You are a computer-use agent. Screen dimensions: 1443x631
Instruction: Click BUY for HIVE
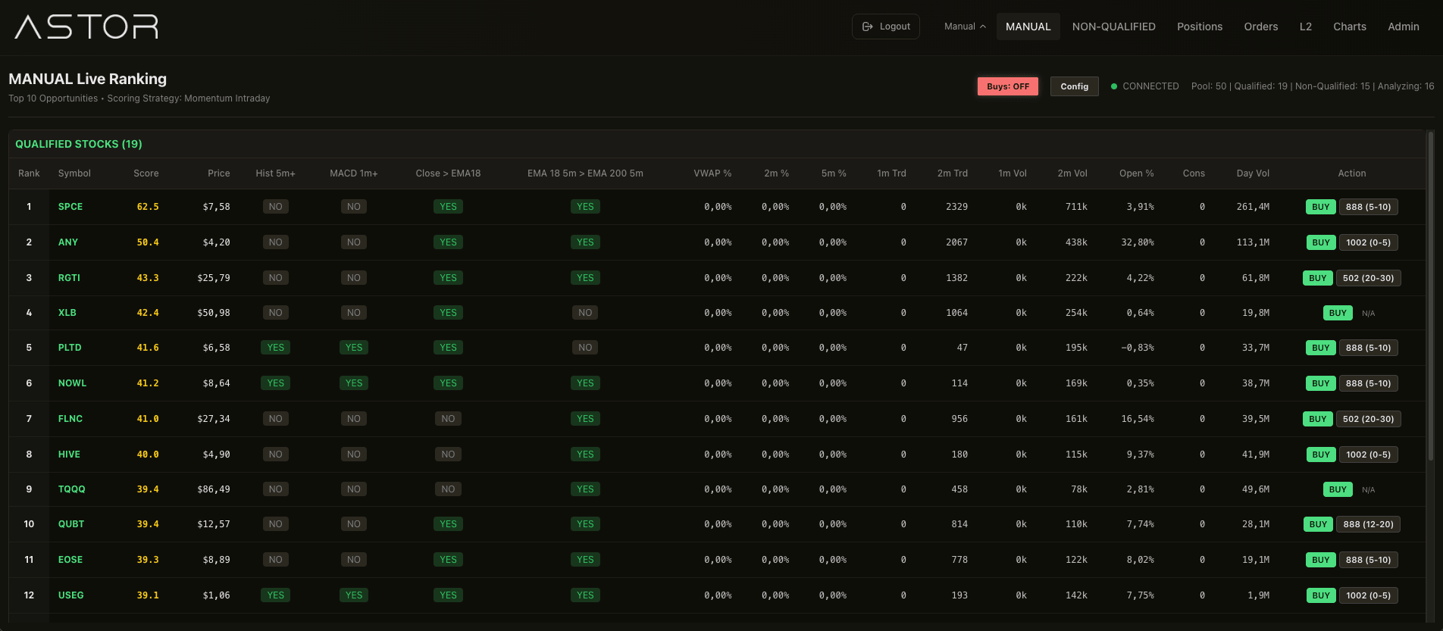point(1320,455)
